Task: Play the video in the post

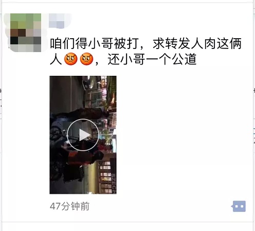Action: [83, 135]
